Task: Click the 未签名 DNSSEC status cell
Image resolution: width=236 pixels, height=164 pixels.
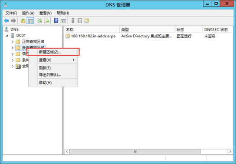Action: coord(210,36)
